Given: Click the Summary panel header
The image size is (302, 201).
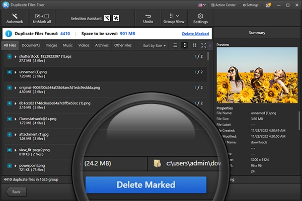Looking at the screenshot, I should tap(257, 33).
